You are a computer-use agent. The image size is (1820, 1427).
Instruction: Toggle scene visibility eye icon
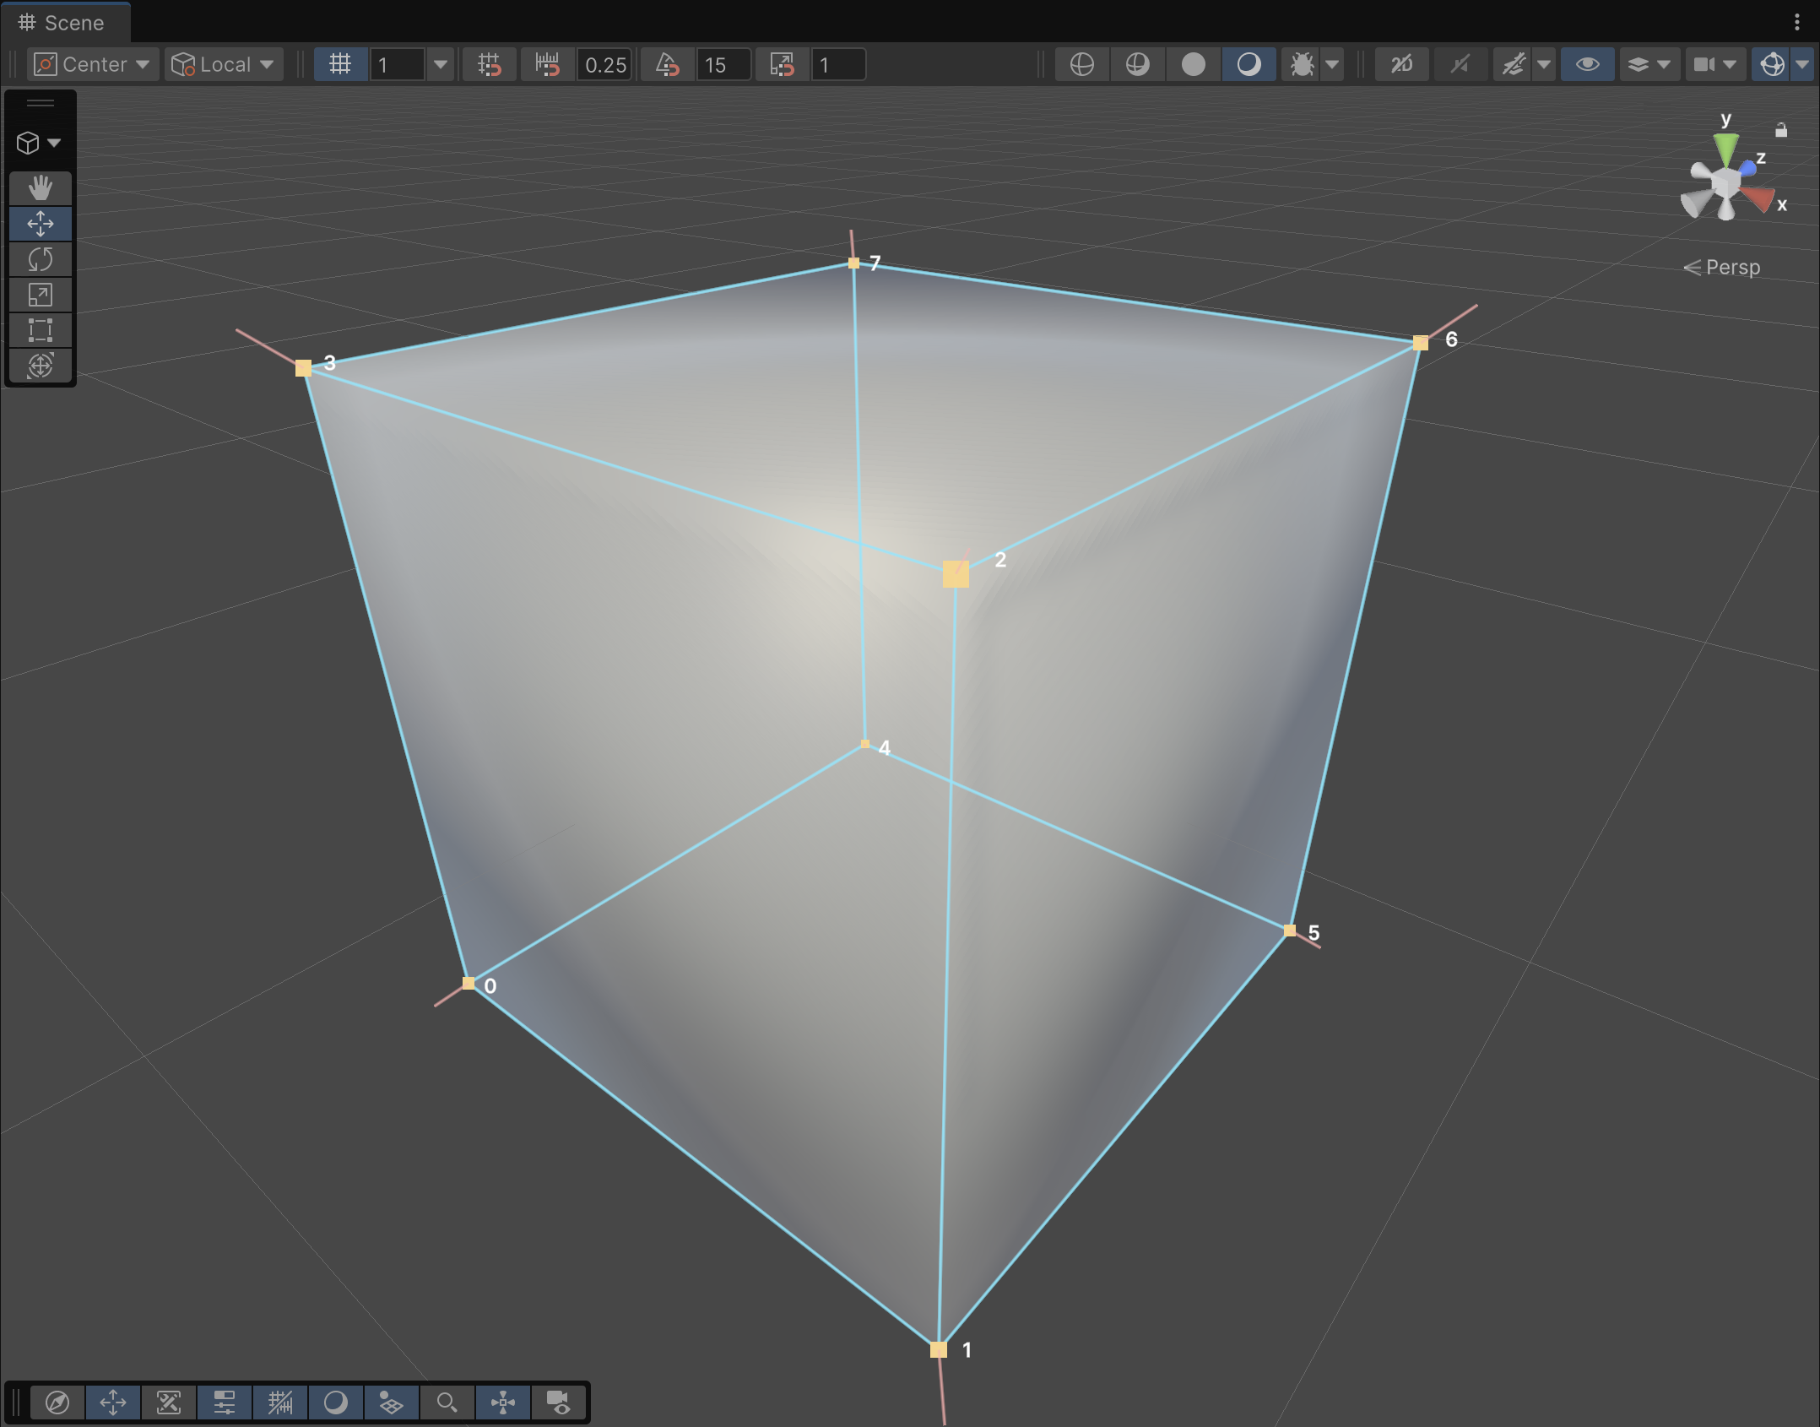(1587, 64)
